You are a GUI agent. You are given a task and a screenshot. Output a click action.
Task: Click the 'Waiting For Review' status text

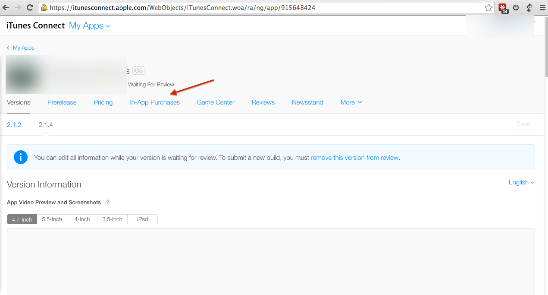[151, 85]
